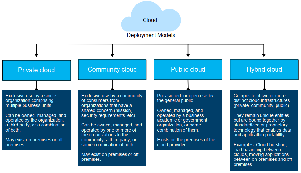Screen dimensions: 301x173
Task: Click community cloud 'May exist on-premises or off-premises'
Action: coord(111,157)
